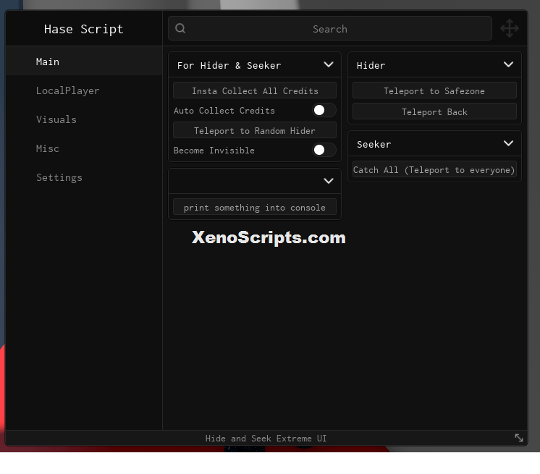Enable the Become Invisible toggle
Screen dimensions: 540x474
(324, 150)
